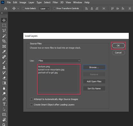
Task: Click Align bottom edges icon
Action: (x=123, y=8)
